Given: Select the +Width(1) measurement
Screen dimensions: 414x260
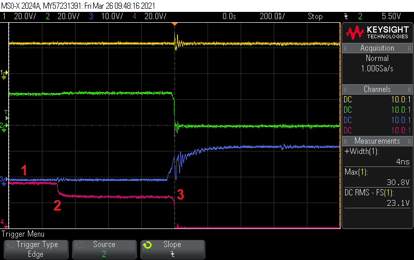Looking at the screenshot, I should (x=361, y=151).
